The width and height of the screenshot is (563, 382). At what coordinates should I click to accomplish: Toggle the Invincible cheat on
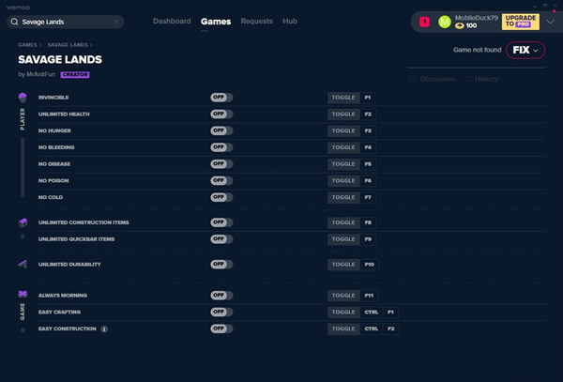[x=221, y=98]
